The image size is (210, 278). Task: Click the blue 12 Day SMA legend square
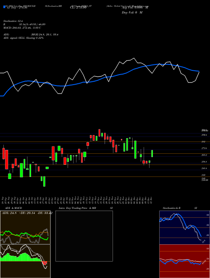tap(5, 7)
